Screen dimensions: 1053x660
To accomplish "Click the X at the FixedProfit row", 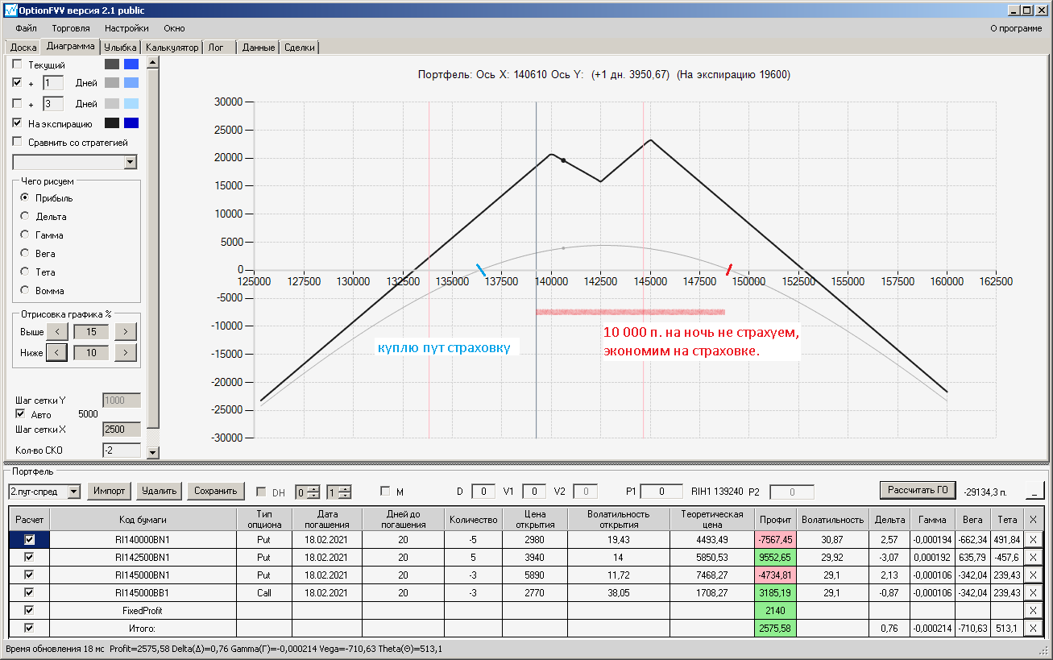I will point(1034,610).
